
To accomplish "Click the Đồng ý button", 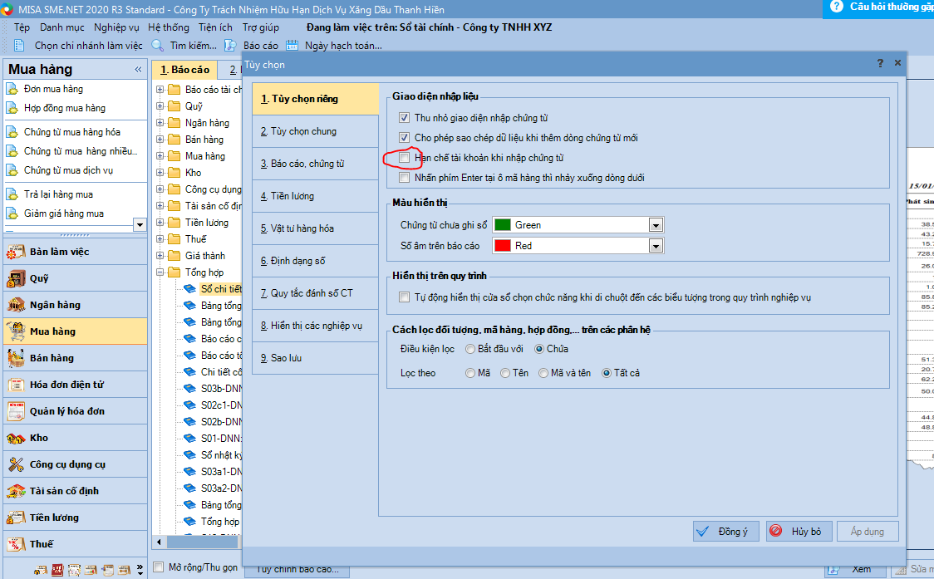I will tap(725, 532).
